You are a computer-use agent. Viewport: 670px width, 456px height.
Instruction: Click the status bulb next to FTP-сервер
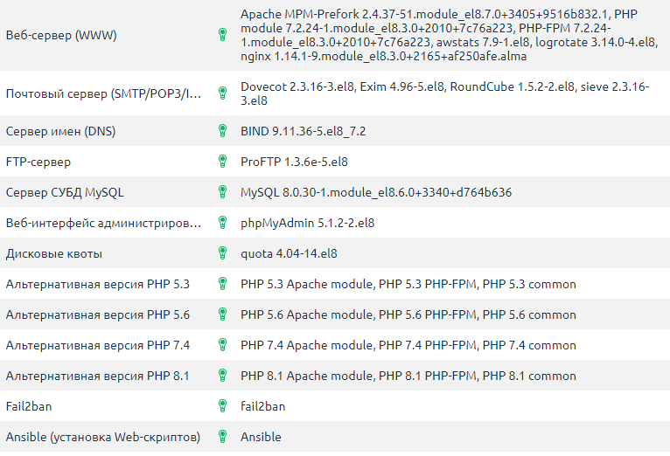click(x=222, y=162)
